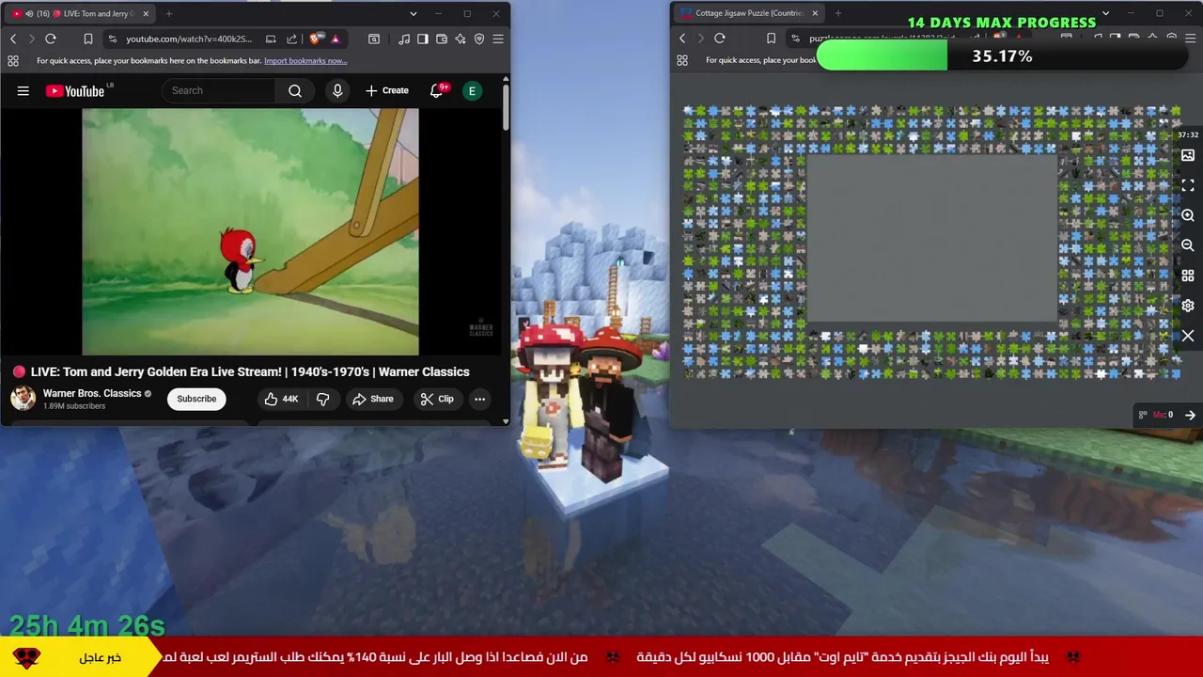1203x677 pixels.
Task: Toggle puzzle fullscreen mode
Action: (x=1188, y=185)
